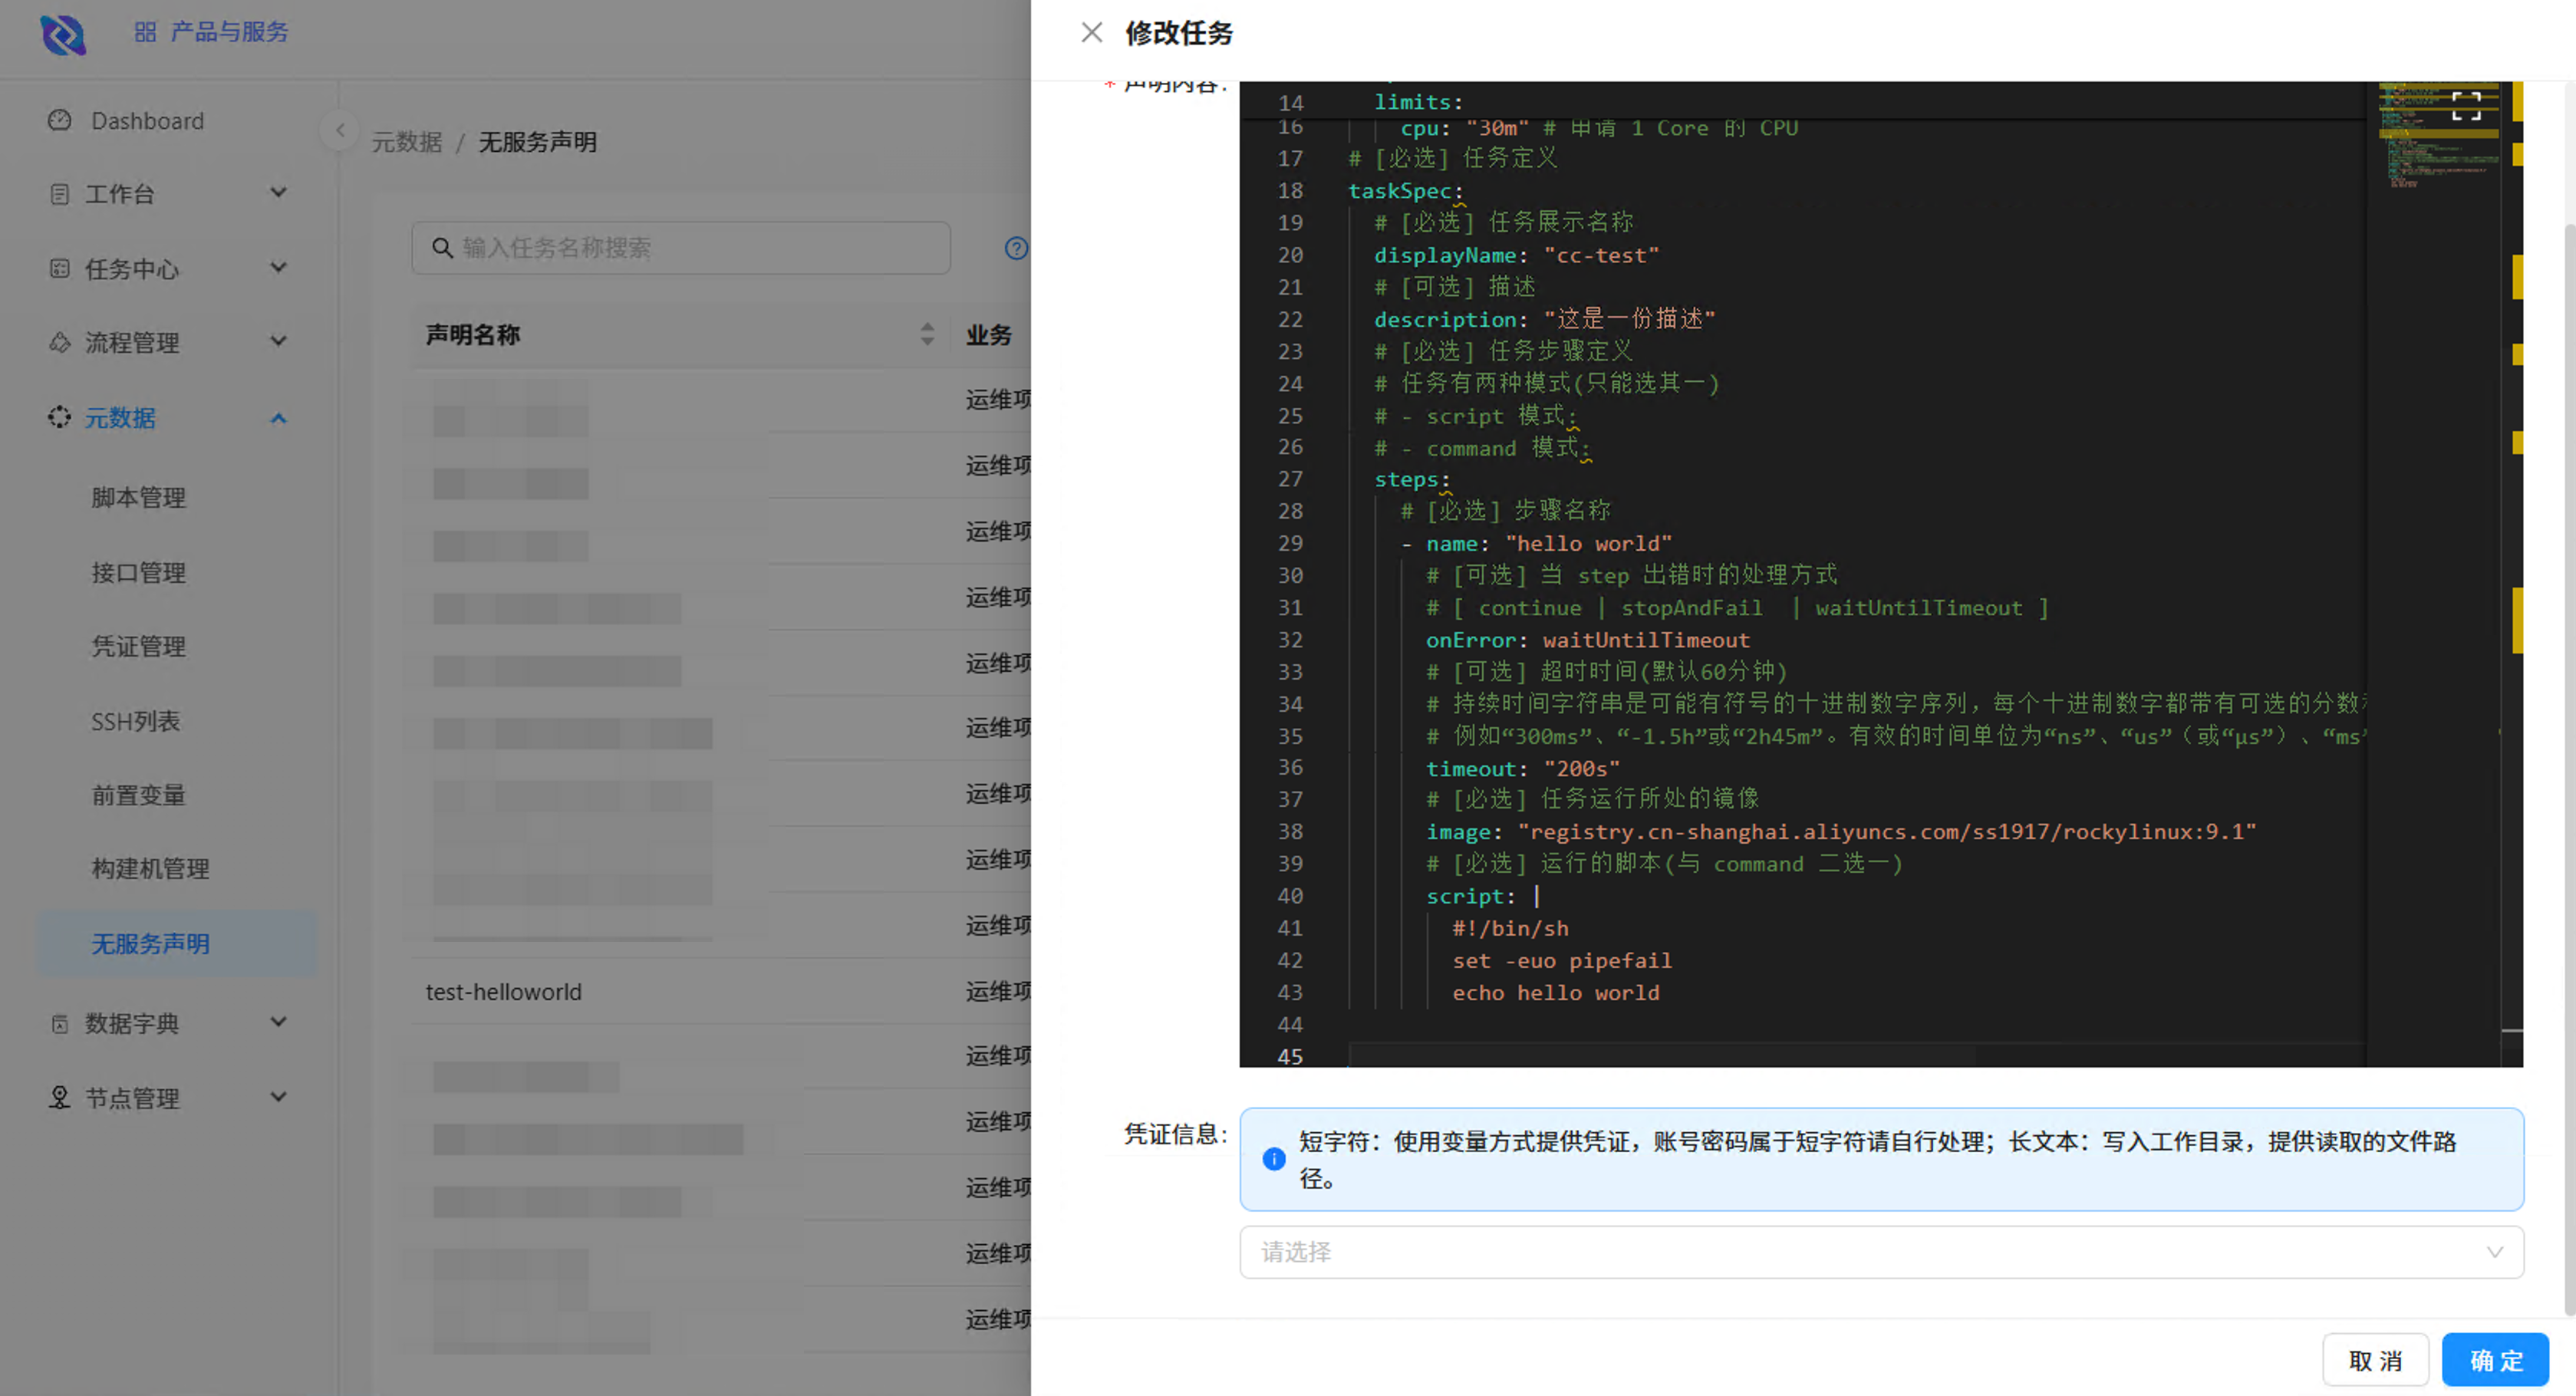Click line number 45 in editor gutter
This screenshot has height=1396, width=2576.
(1290, 1056)
